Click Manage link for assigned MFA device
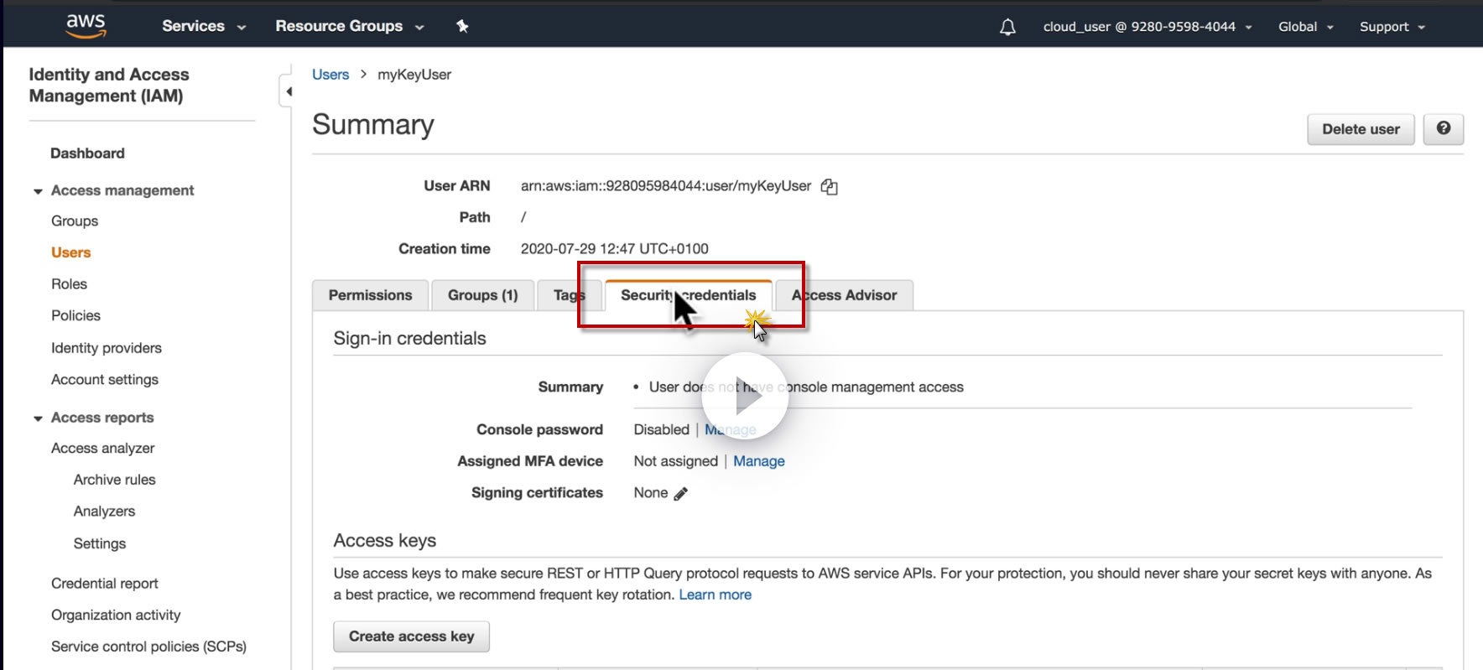 coord(759,461)
